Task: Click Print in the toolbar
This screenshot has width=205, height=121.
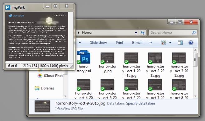Action: tap(119, 43)
